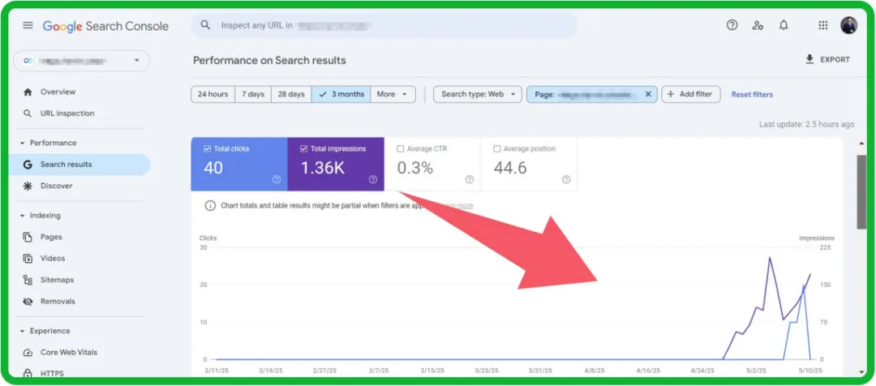Uncheck the Total clicks checkbox
Viewport: 876px width, 386px height.
pyautogui.click(x=208, y=149)
